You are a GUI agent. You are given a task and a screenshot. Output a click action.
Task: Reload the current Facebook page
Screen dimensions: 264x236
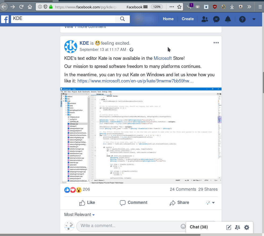tap(21, 7)
